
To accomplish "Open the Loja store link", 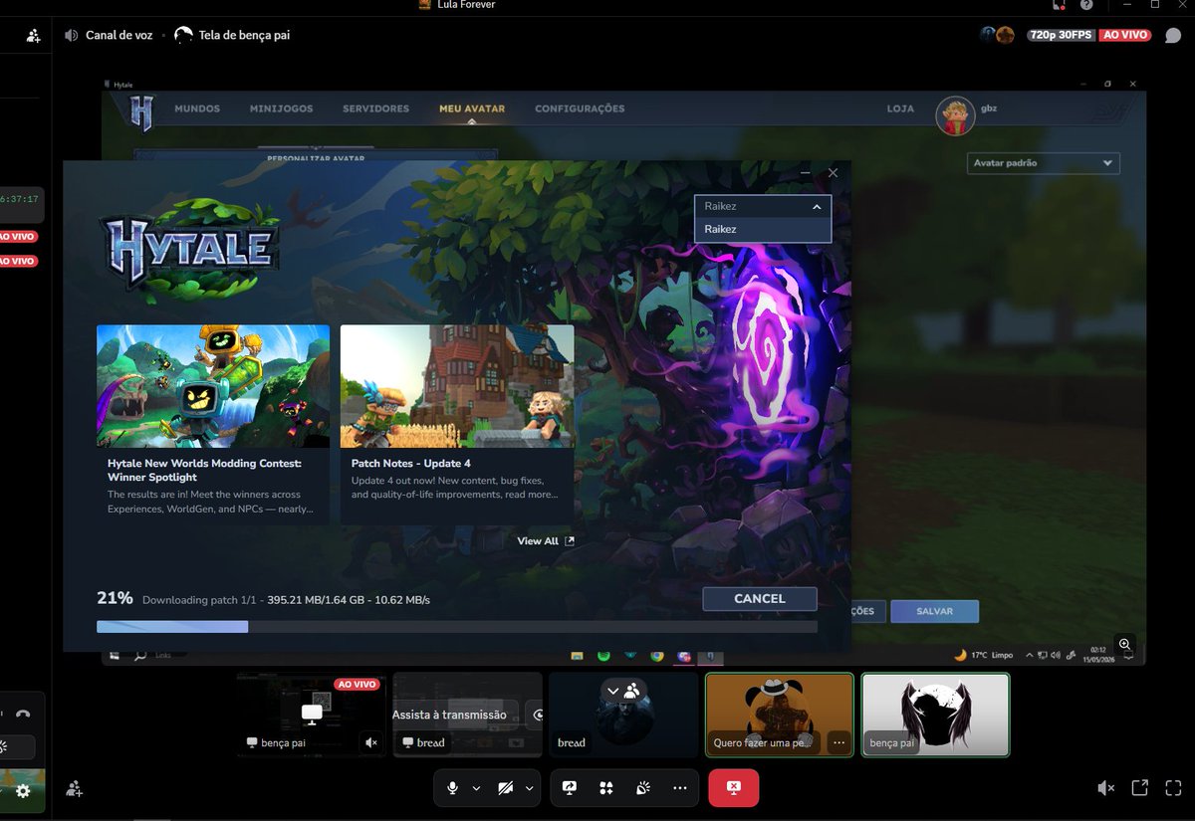I will click(x=900, y=108).
